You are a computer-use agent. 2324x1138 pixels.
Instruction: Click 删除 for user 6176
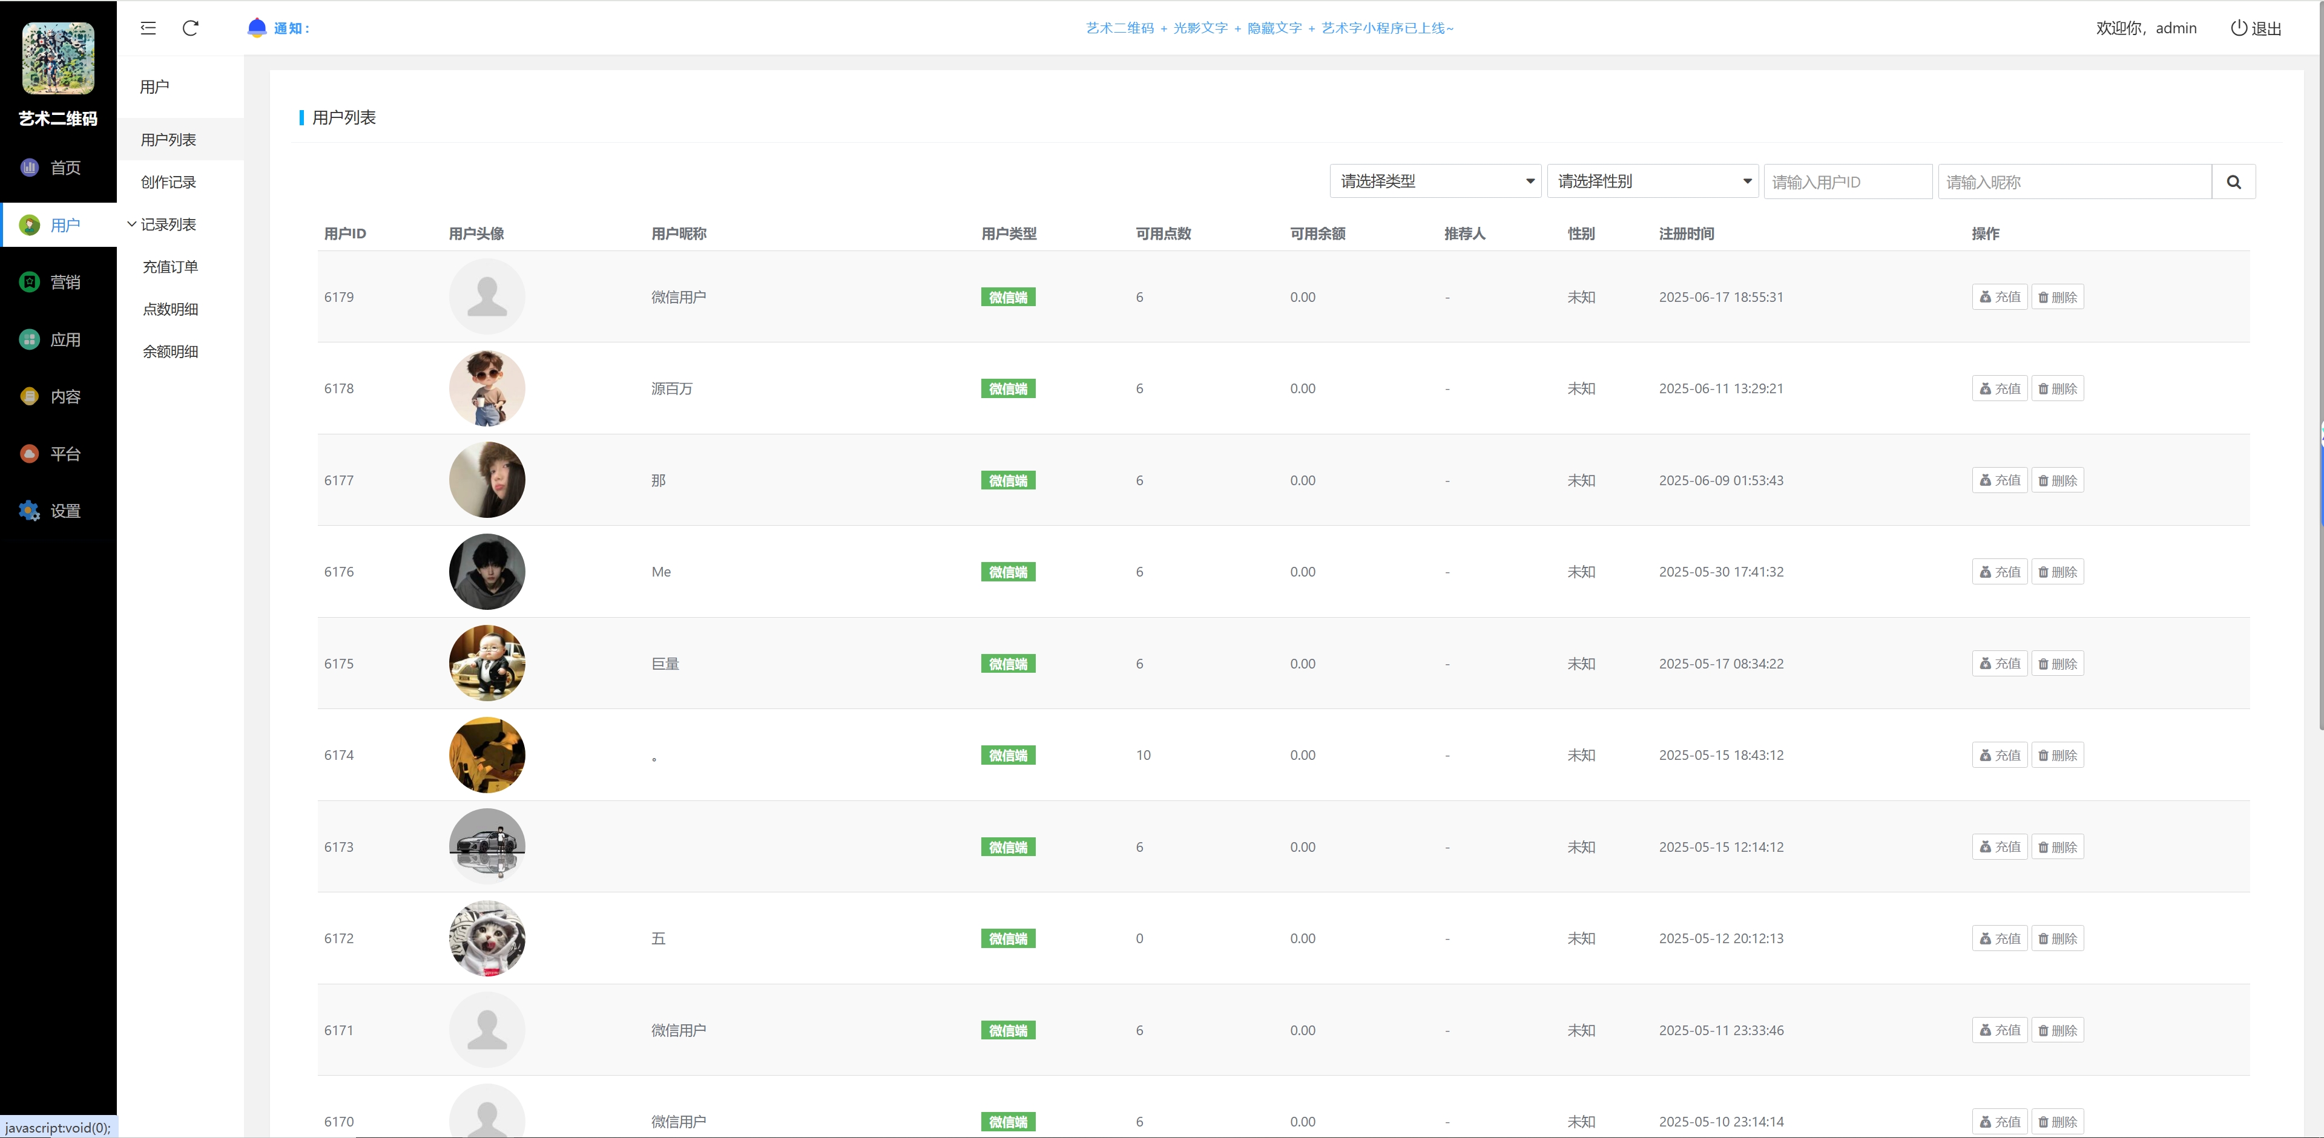2057,572
